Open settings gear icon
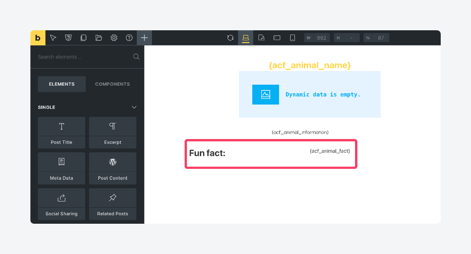 [114, 38]
